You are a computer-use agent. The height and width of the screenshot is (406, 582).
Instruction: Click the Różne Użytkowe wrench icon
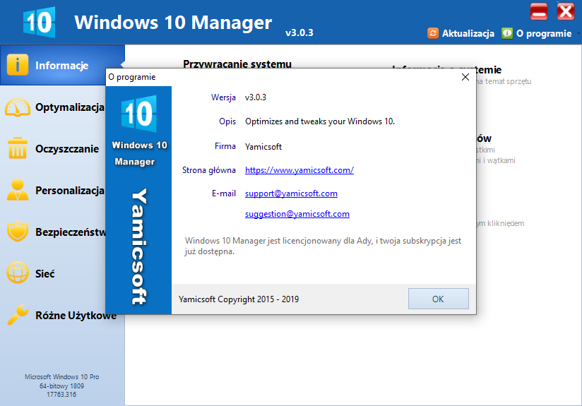coord(18,315)
